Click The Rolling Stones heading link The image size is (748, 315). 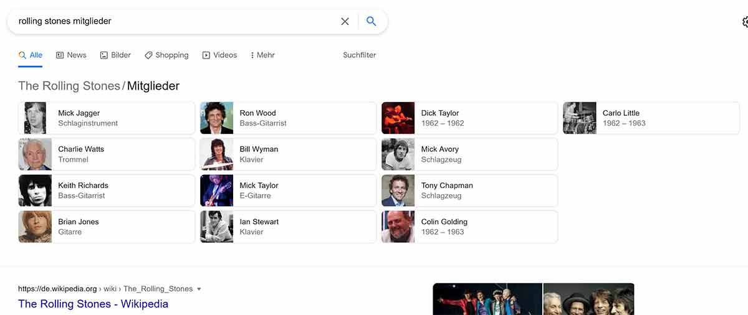tap(69, 86)
